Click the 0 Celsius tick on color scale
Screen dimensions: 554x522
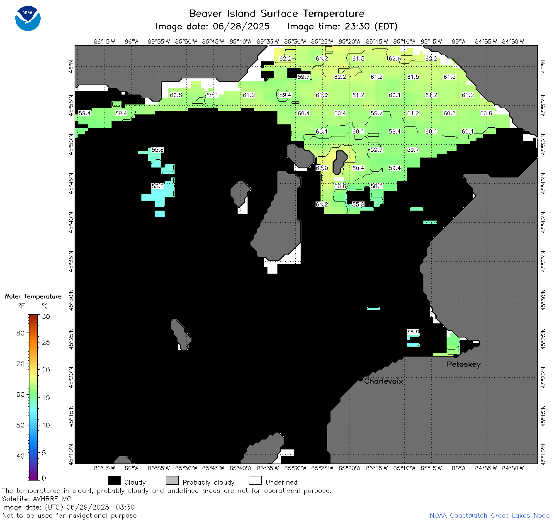coord(44,478)
